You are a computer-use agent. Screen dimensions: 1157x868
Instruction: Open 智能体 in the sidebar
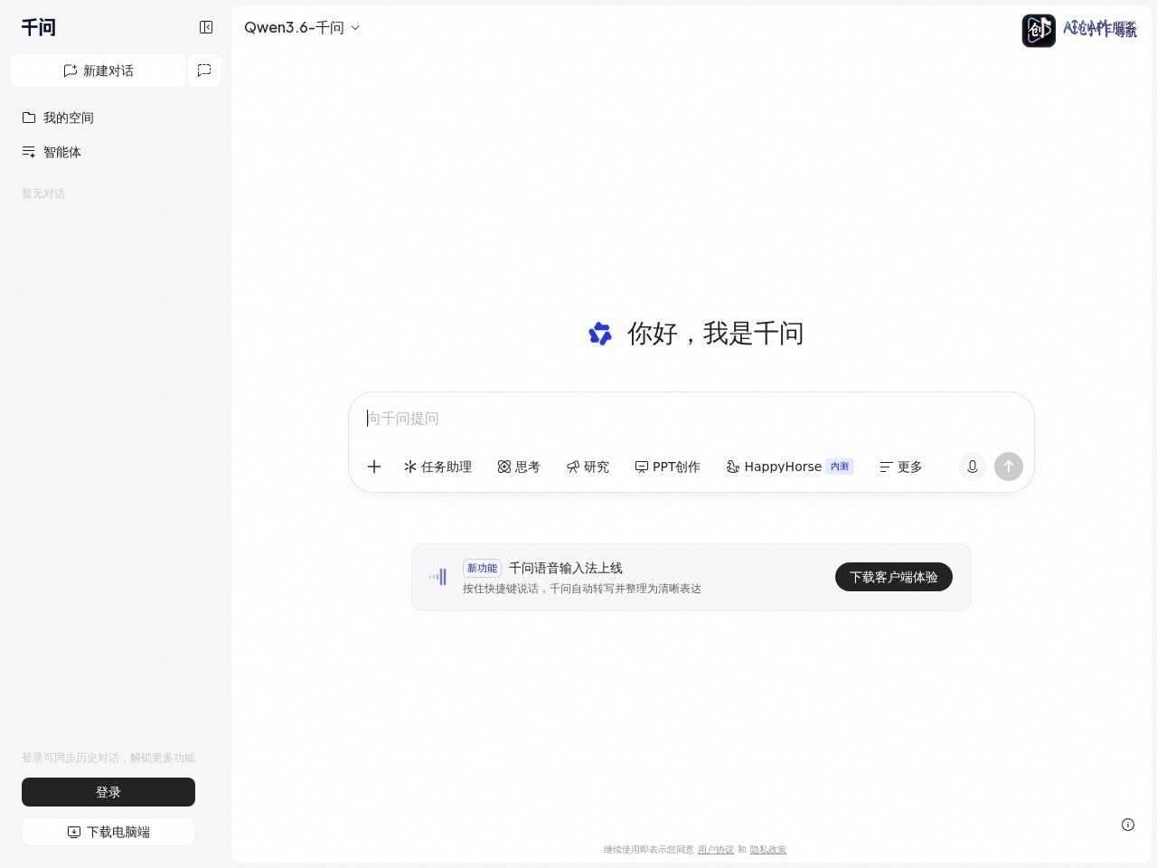pyautogui.click(x=52, y=152)
